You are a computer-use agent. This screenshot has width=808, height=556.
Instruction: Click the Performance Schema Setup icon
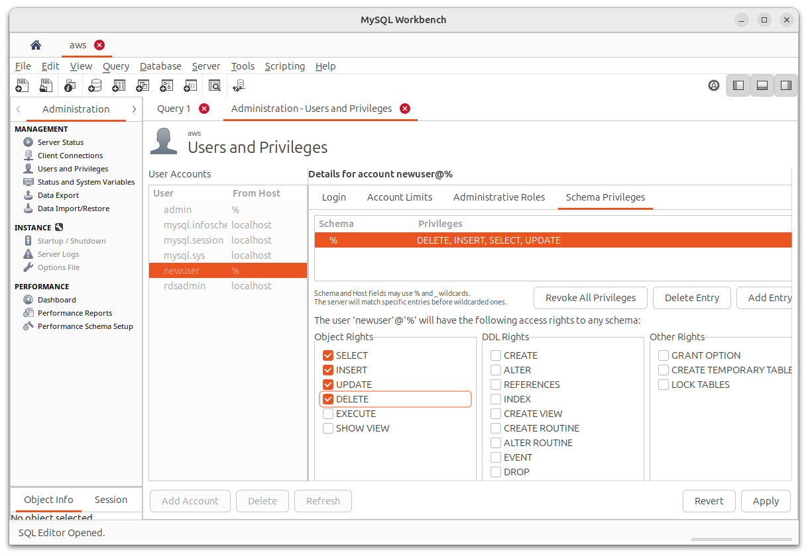(x=28, y=326)
